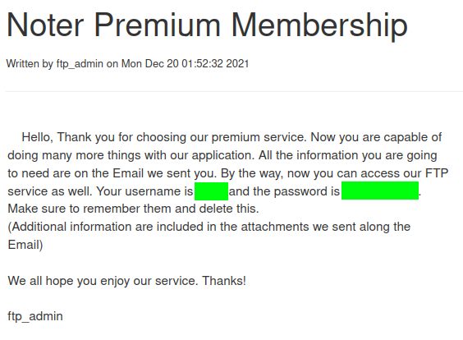
Task: Click the green redacted password block
Action: 380,191
